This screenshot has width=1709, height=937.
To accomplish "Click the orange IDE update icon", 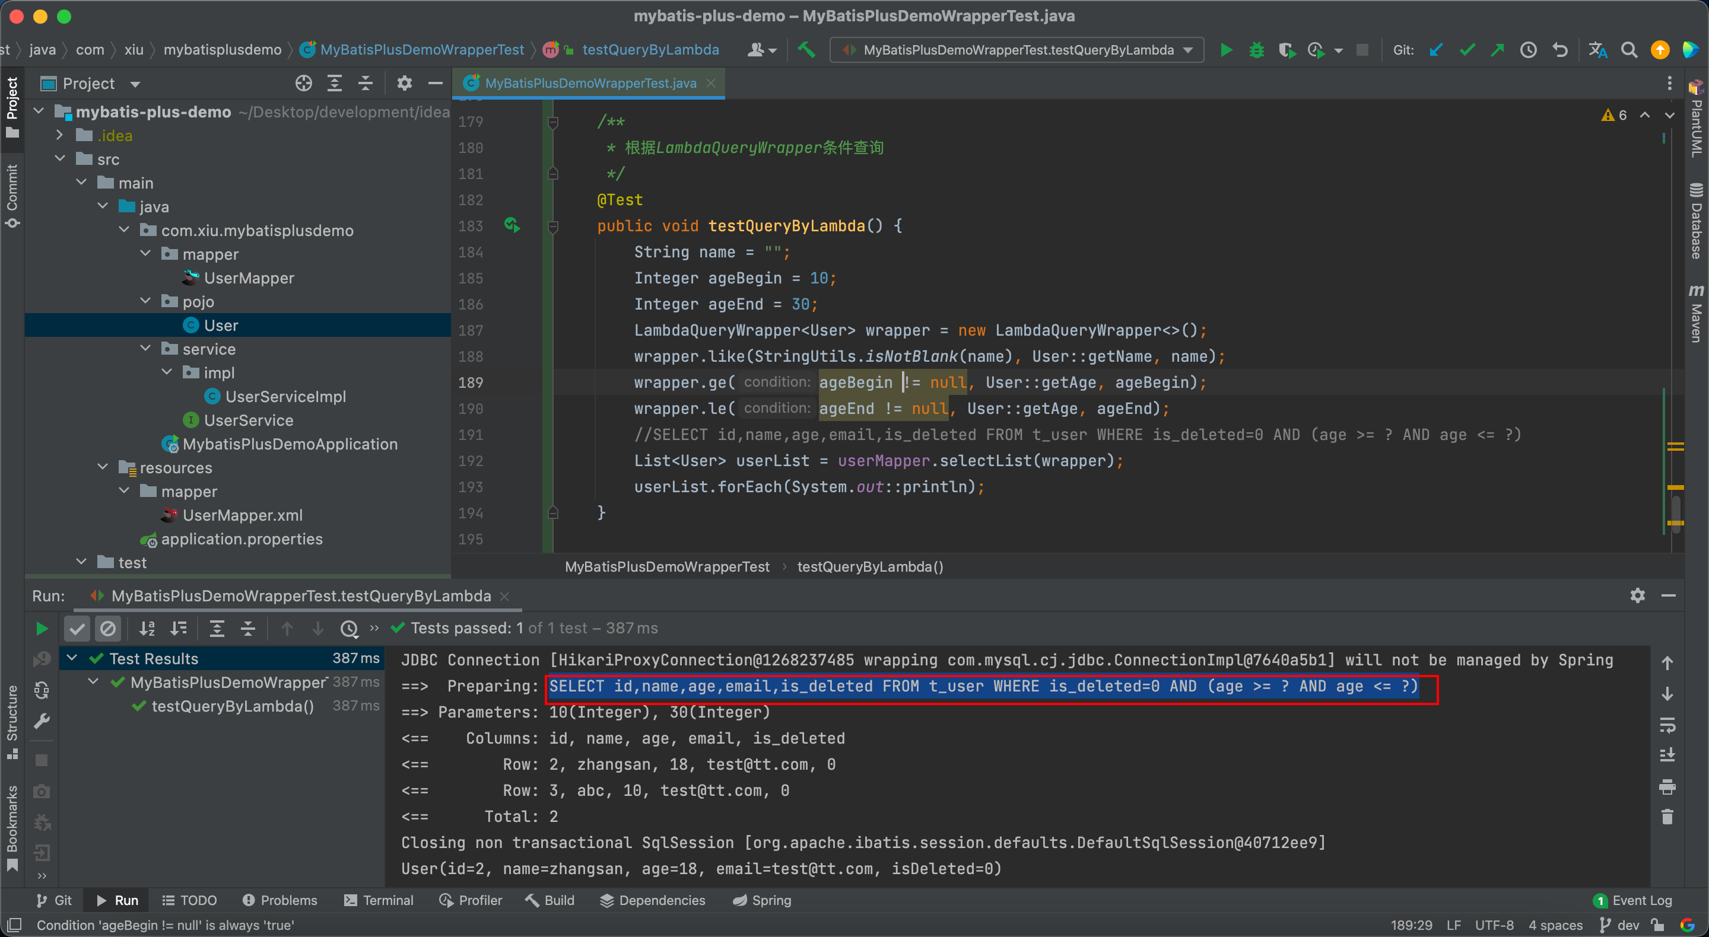I will click(1660, 50).
